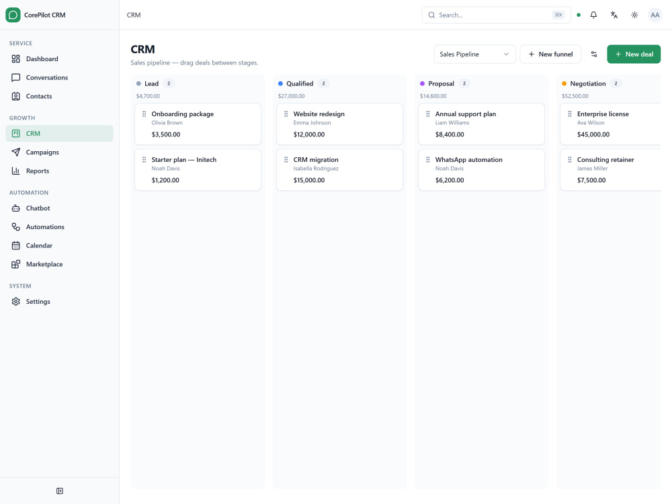The height and width of the screenshot is (504, 672).
Task: Go to Marketplace in sidebar
Action: (60, 264)
